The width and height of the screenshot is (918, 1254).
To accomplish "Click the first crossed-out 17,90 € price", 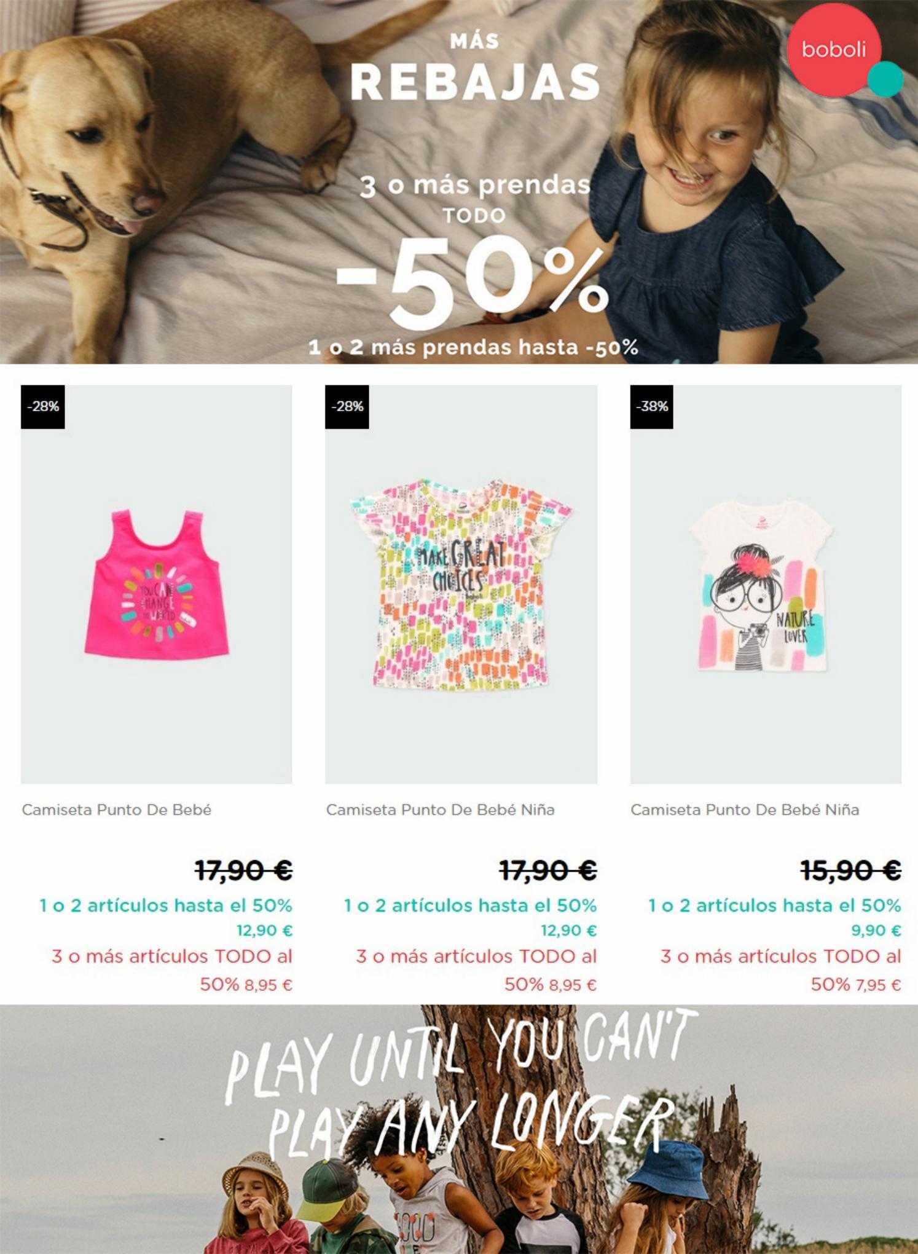I will coord(243,870).
